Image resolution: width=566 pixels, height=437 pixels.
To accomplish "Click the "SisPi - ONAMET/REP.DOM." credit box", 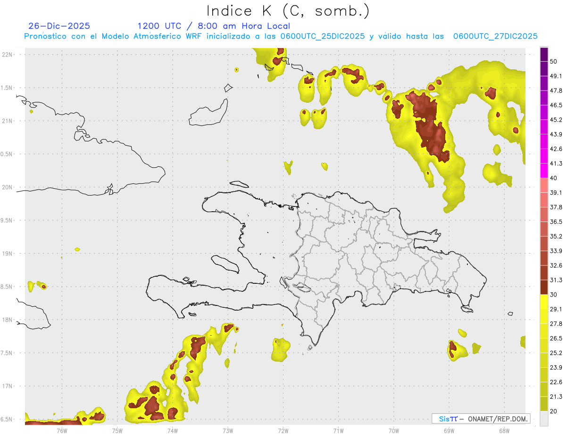I will coord(481,419).
